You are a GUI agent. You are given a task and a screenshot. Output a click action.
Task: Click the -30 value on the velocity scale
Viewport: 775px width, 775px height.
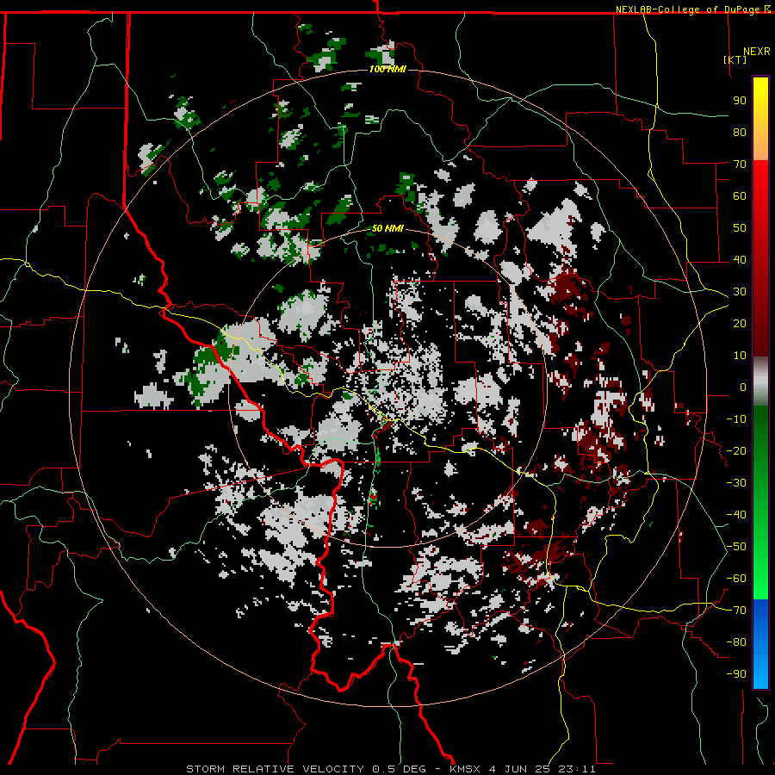pos(736,483)
